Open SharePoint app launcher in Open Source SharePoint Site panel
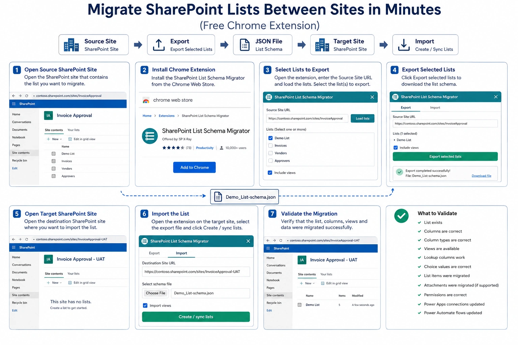The image size is (518, 345). [14, 104]
